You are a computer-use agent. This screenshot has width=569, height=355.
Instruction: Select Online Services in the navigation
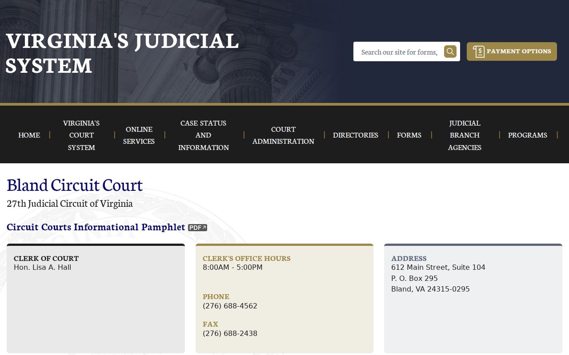pyautogui.click(x=139, y=135)
